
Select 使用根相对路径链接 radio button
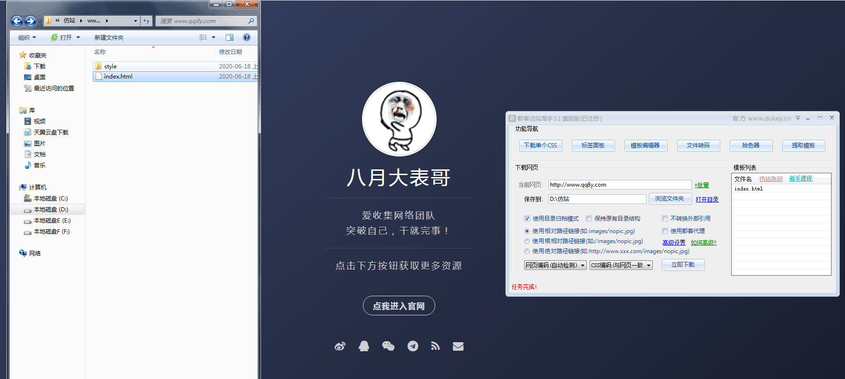(527, 241)
